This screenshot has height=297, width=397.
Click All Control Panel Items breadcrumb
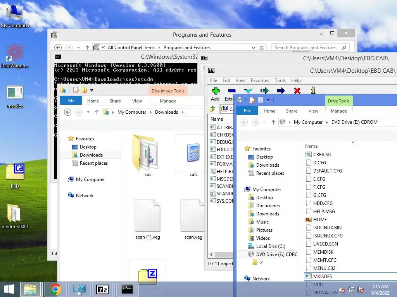(131, 48)
